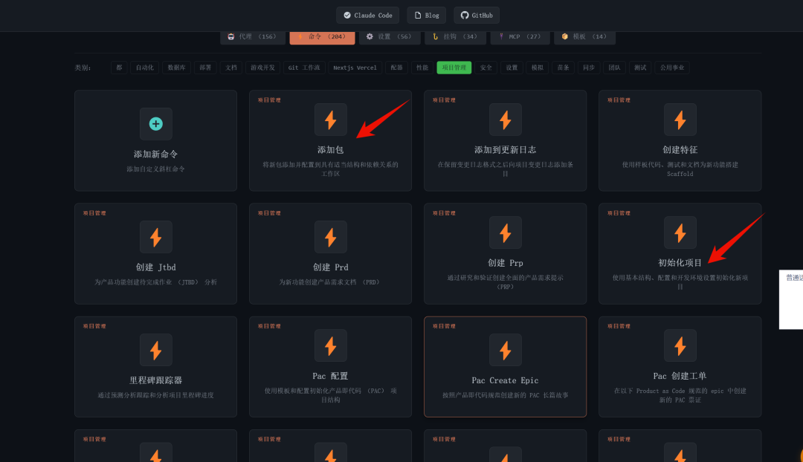The width and height of the screenshot is (803, 462).
Task: Switch to 模板 (14) tab
Action: [x=584, y=37]
